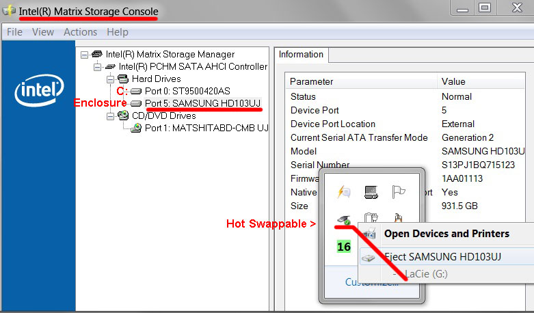Select Port 1: MATSHITABD-CMB UJ in the tree
This screenshot has width=534, height=313.
(206, 128)
